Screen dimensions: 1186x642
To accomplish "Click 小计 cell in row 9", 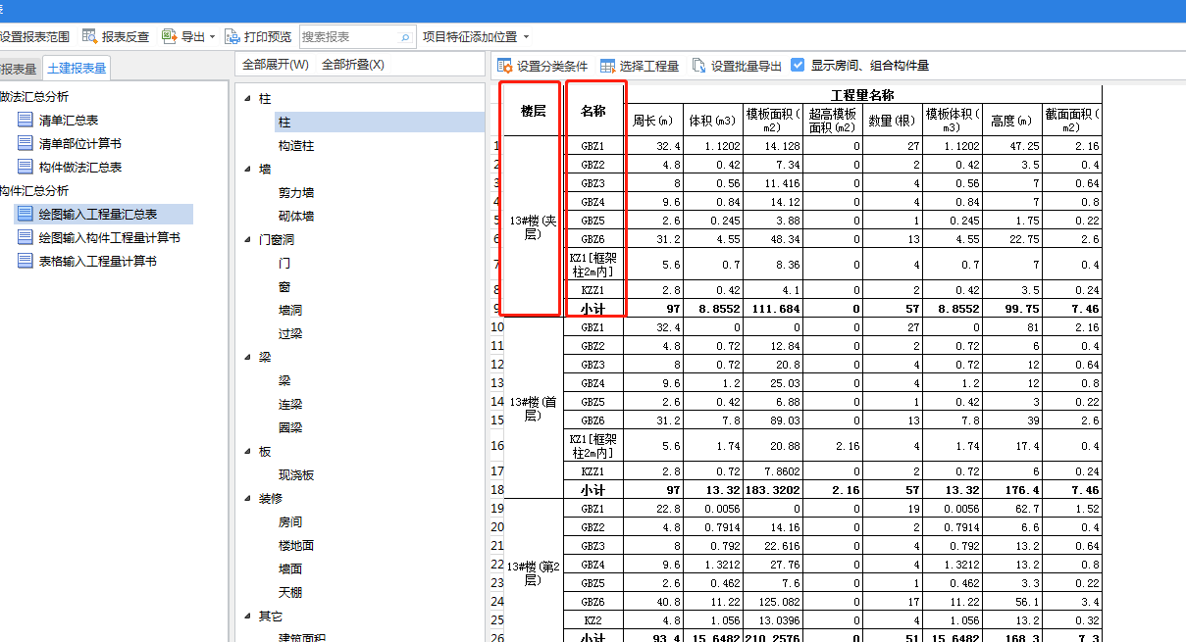I will (593, 308).
